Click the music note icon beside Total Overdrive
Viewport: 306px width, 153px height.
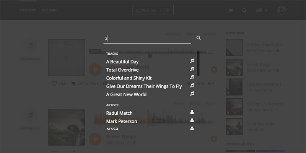point(192,70)
